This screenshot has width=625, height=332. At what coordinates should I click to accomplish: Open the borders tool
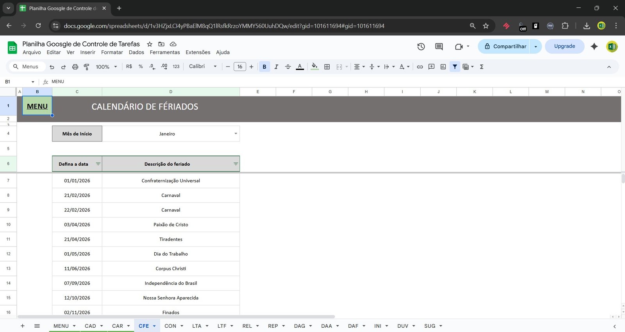(327, 67)
